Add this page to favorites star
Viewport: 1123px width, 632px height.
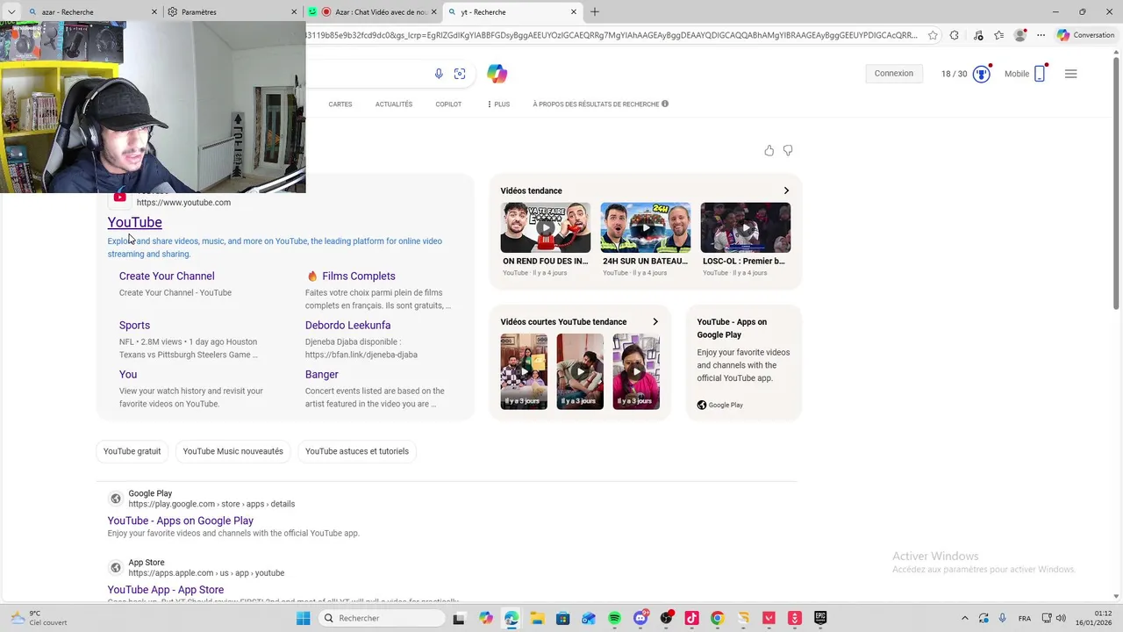coord(933,35)
